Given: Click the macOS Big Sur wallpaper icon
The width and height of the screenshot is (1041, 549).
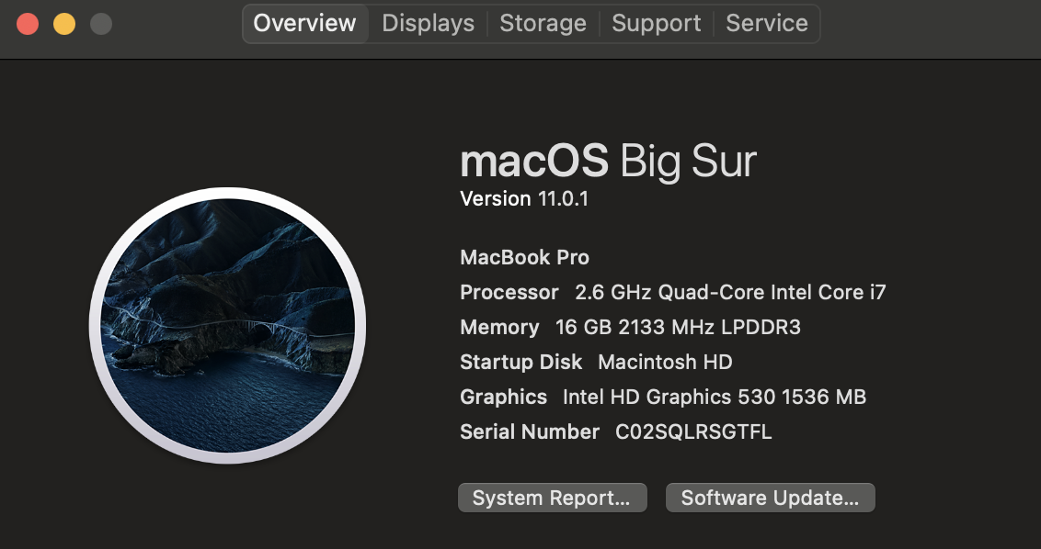Looking at the screenshot, I should (227, 325).
